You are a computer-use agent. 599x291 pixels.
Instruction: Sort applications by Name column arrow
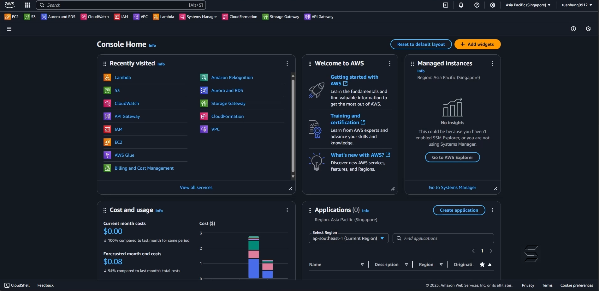[362, 264]
